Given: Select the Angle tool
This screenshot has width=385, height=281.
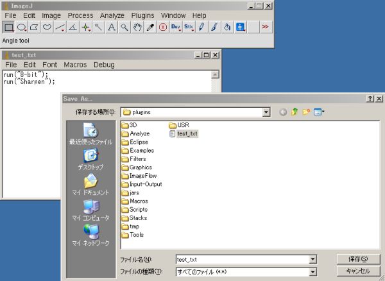Looking at the screenshot, I should click(x=73, y=27).
